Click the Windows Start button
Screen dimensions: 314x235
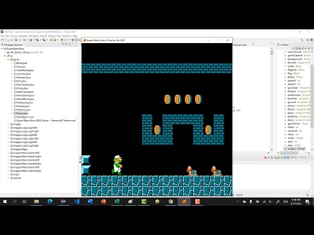click(x=5, y=202)
